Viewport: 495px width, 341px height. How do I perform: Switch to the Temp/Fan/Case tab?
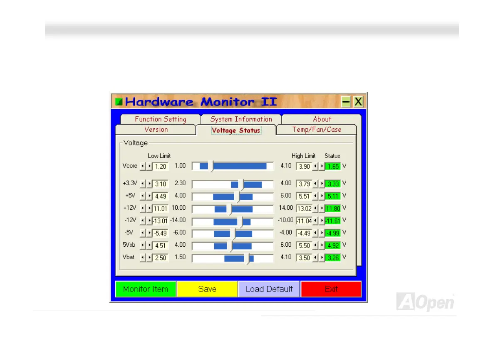(317, 130)
